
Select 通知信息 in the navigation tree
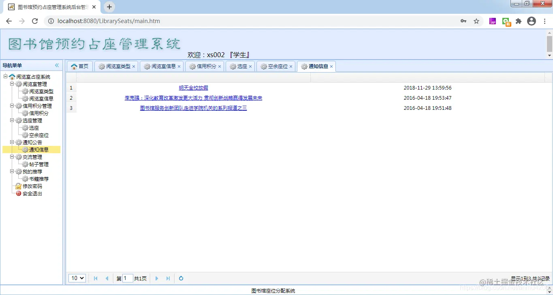point(39,150)
